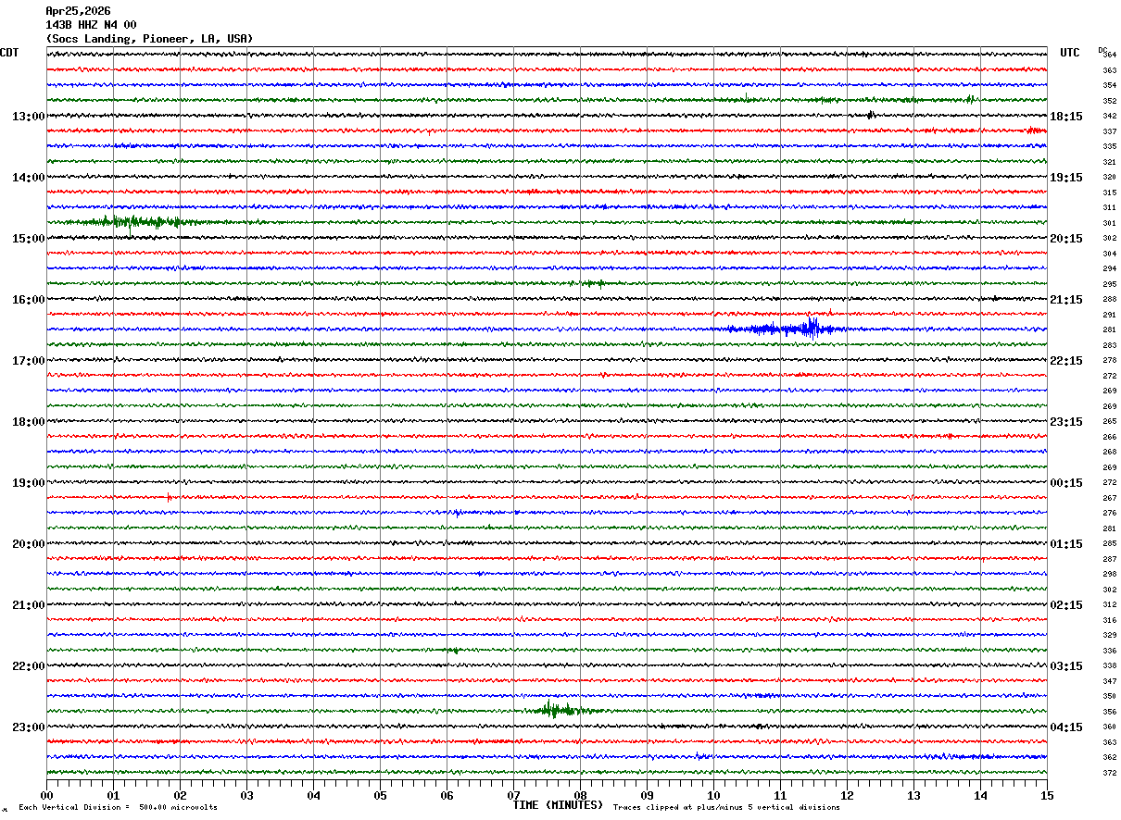1121x820 pixels.
Task: Click the Socs Landing, Pioneer location text
Action: [148, 39]
